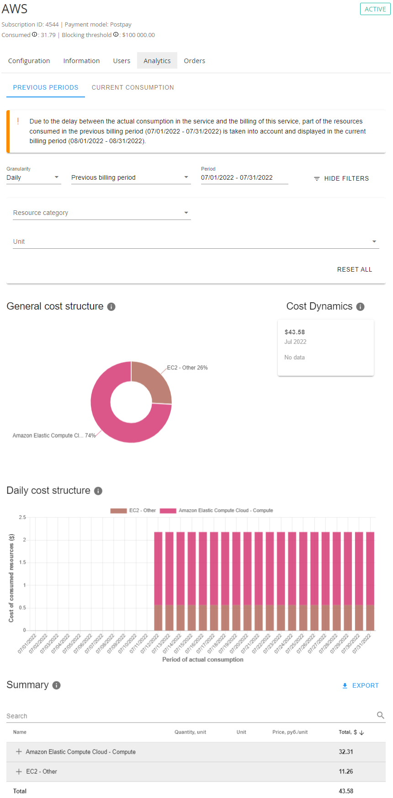Viewport: 393px width, 798px height.
Task: Click the Cost Dynamics Jul 2022 card
Action: 326,348
